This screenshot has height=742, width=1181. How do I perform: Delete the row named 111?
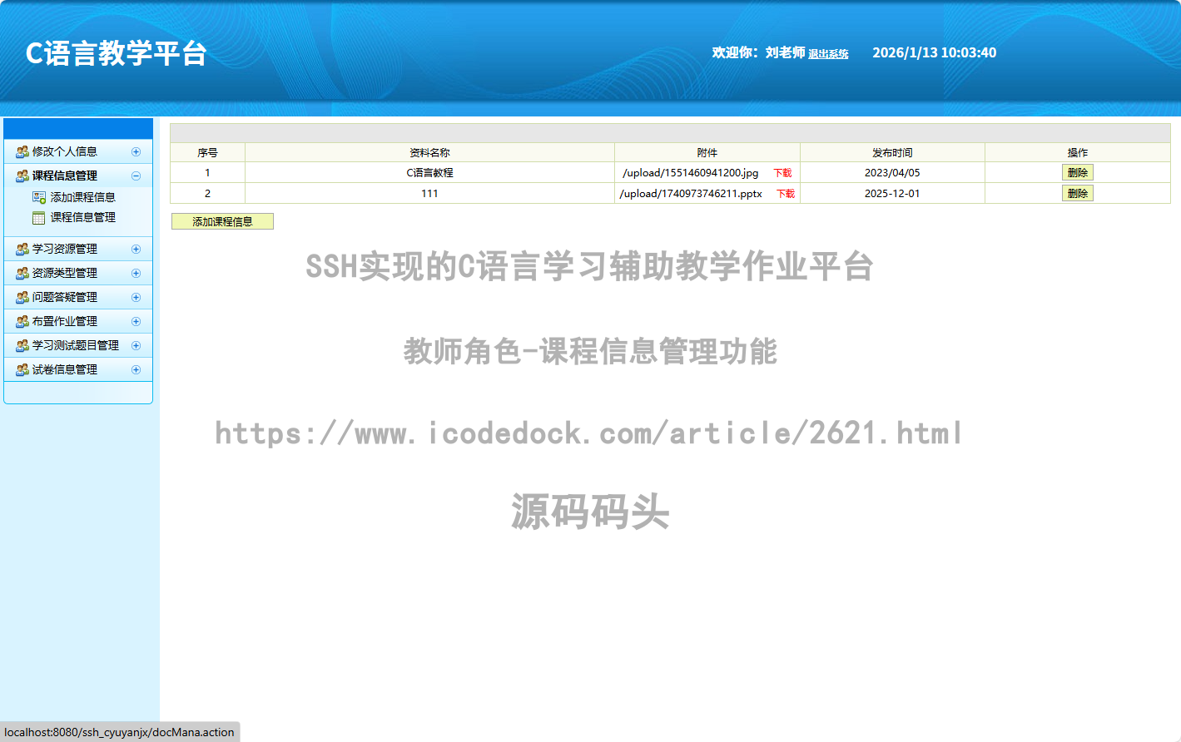click(1077, 193)
